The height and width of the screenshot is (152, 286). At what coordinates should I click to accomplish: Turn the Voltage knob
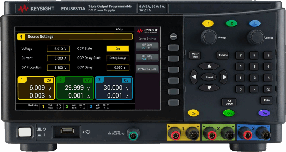(x=209, y=37)
